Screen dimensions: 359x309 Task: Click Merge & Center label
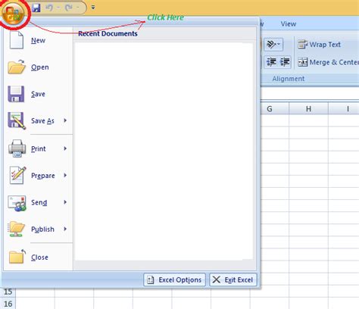click(x=334, y=62)
